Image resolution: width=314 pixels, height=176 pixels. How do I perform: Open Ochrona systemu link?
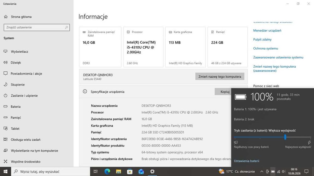pos(266,49)
